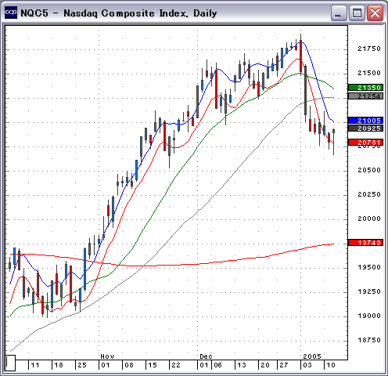
Task: Click the Nov month label on time axis
Action: point(107,356)
